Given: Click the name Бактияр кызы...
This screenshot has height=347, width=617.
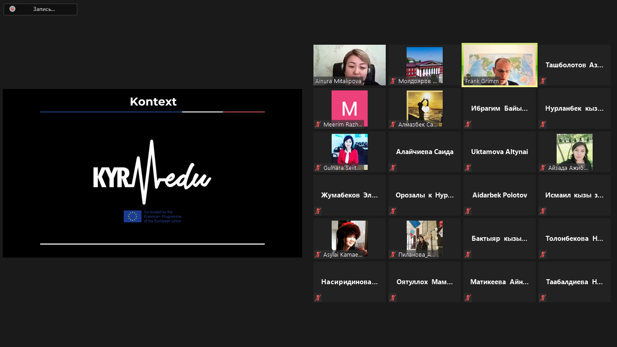Looking at the screenshot, I should click(500, 239).
